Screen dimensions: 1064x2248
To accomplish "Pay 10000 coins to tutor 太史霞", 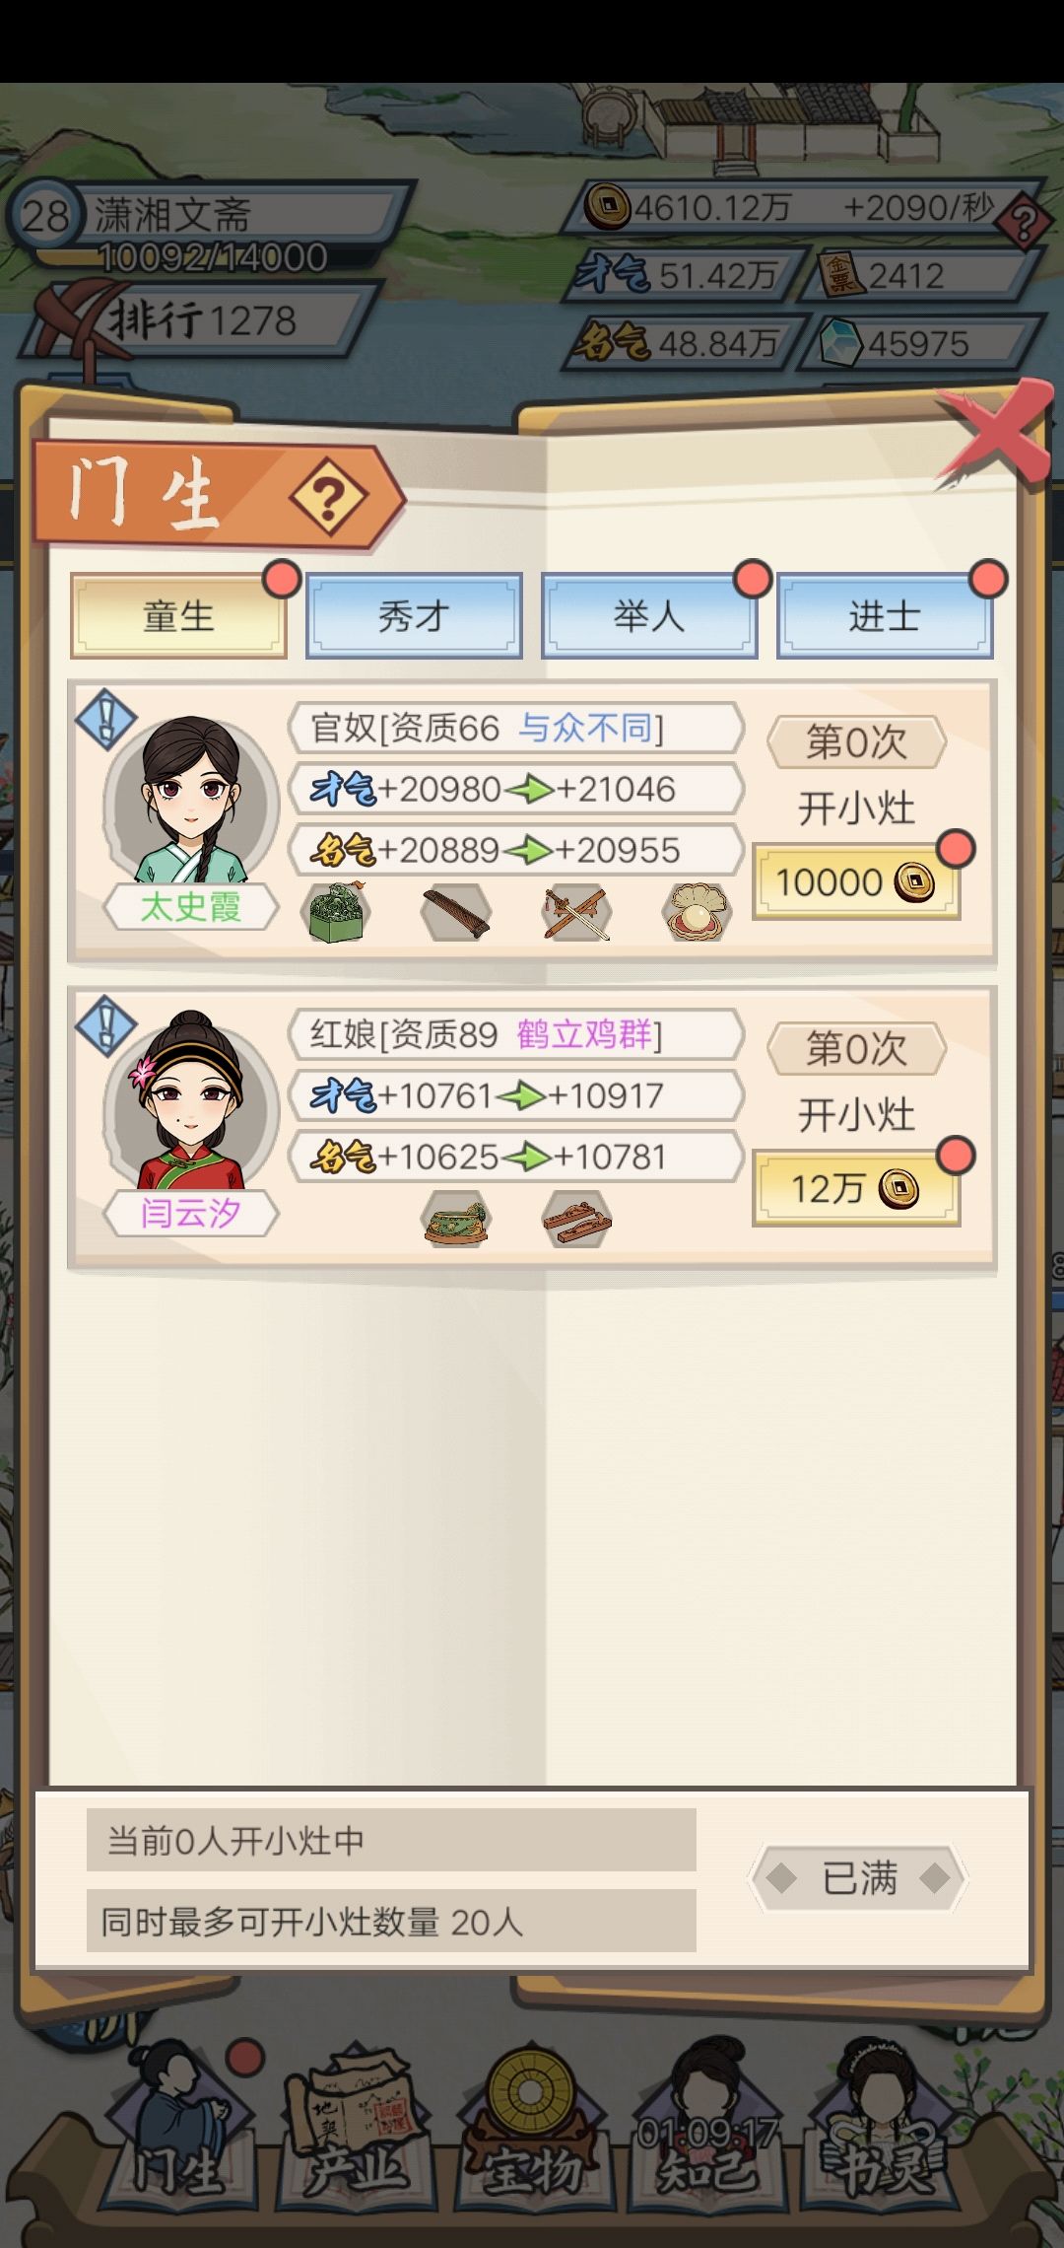I will pyautogui.click(x=856, y=881).
